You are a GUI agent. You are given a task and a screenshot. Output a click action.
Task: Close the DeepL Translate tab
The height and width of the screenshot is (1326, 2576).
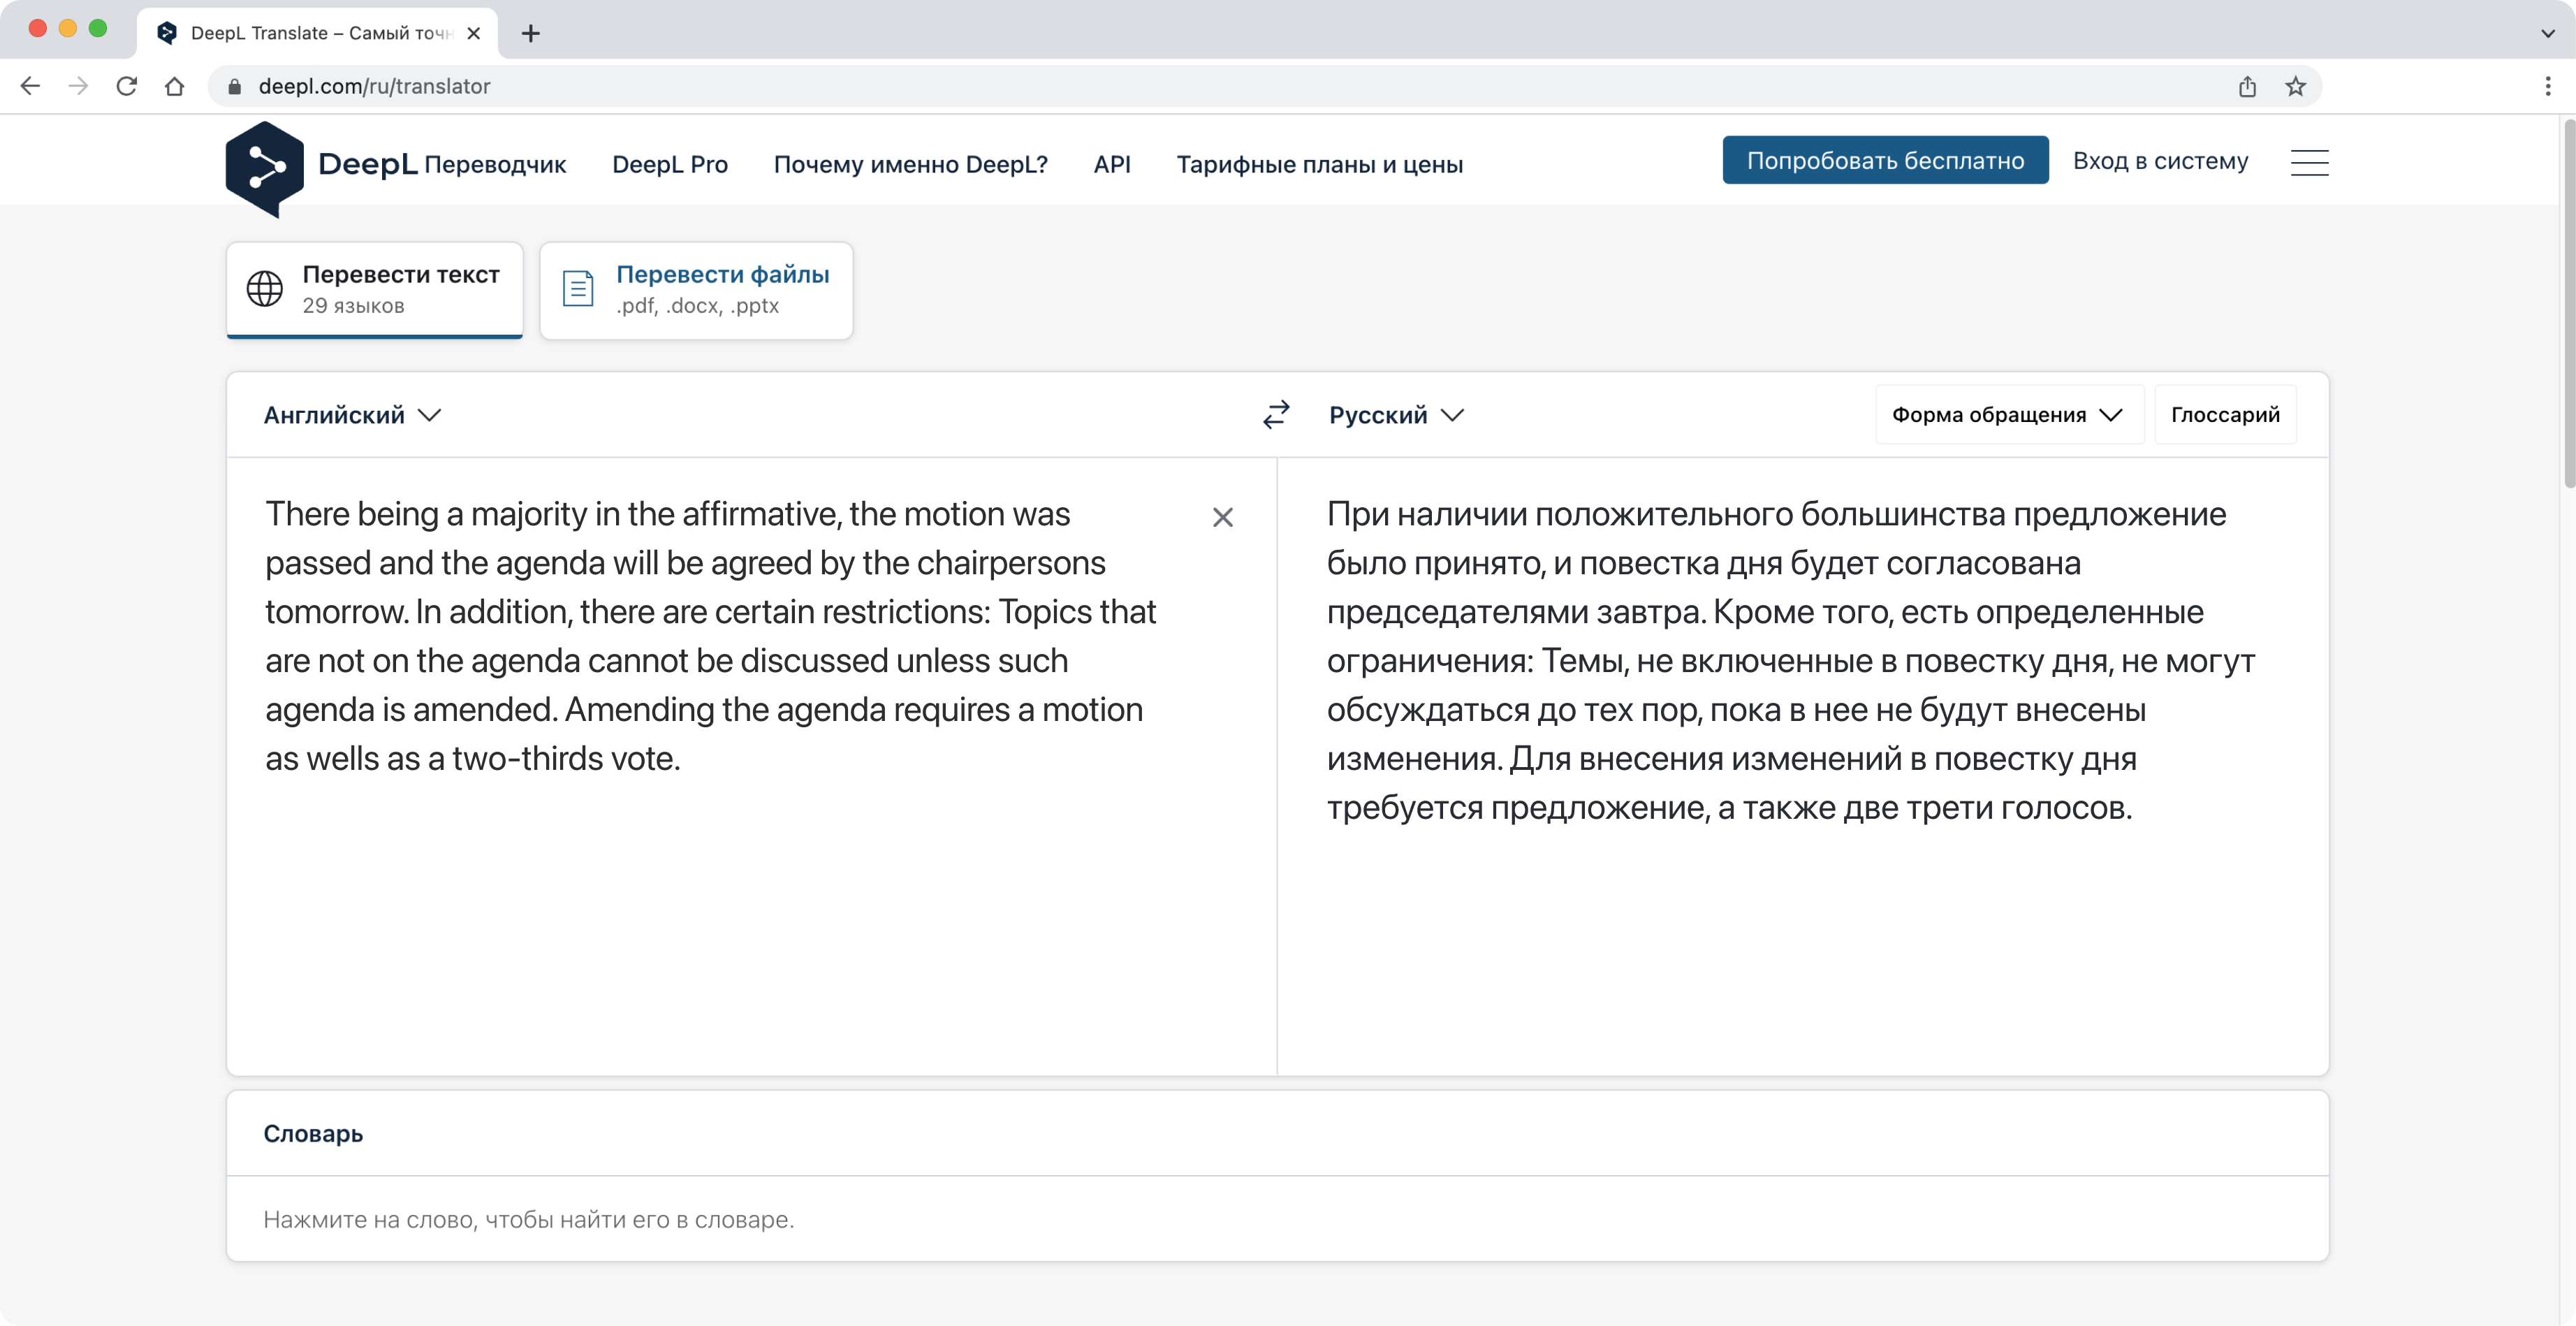(x=474, y=33)
